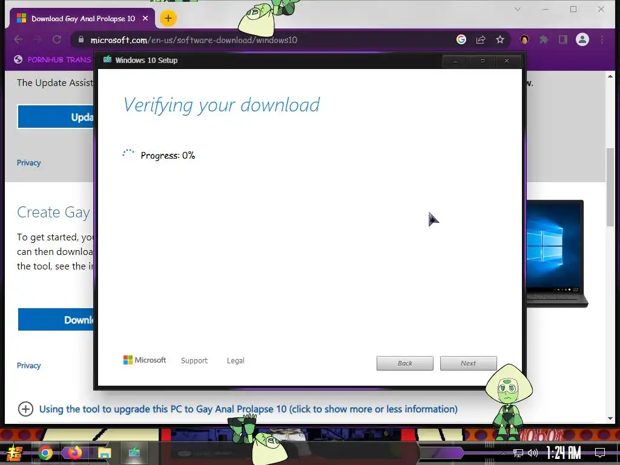Click the scrollbar down arrow
The image size is (620, 465).
point(610,418)
